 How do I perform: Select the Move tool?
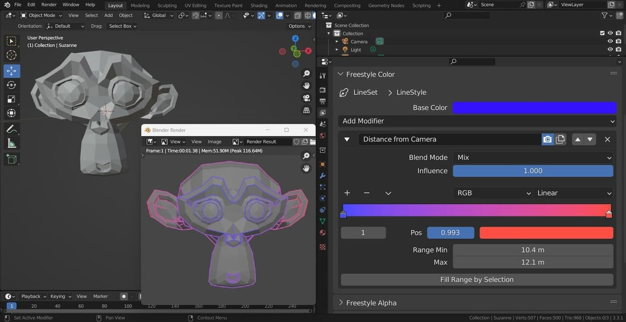(x=11, y=70)
